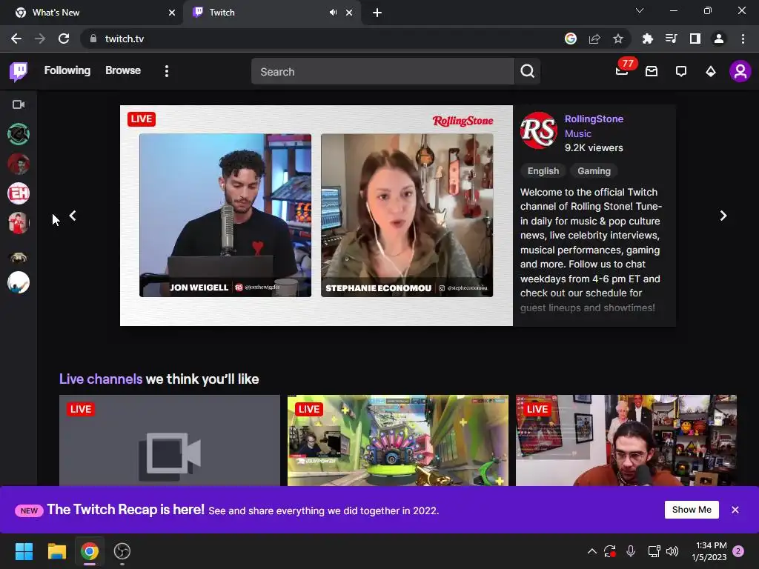The image size is (759, 569).
Task: Open Chrome's tab search dropdown
Action: pyautogui.click(x=640, y=10)
